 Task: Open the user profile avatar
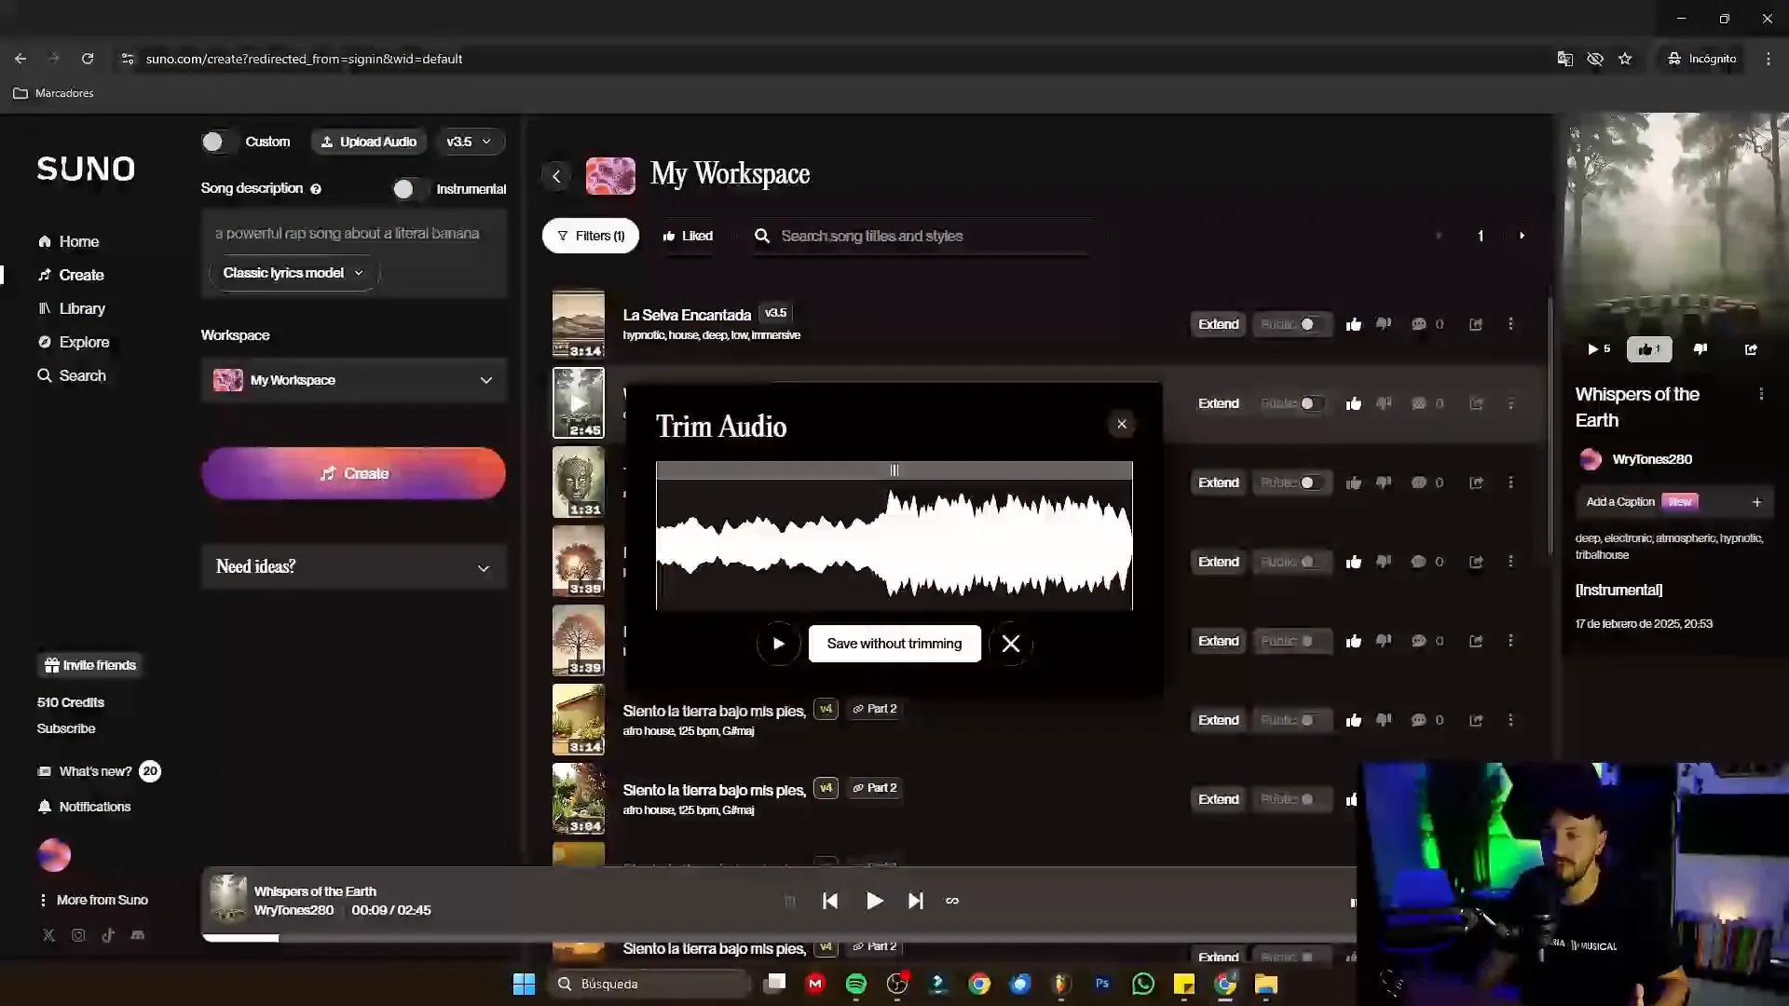[x=54, y=855]
